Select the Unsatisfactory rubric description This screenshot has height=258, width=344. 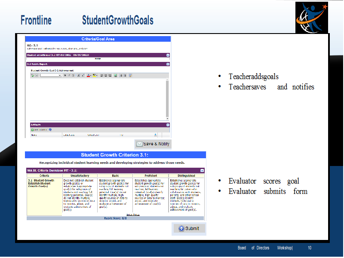point(80,195)
